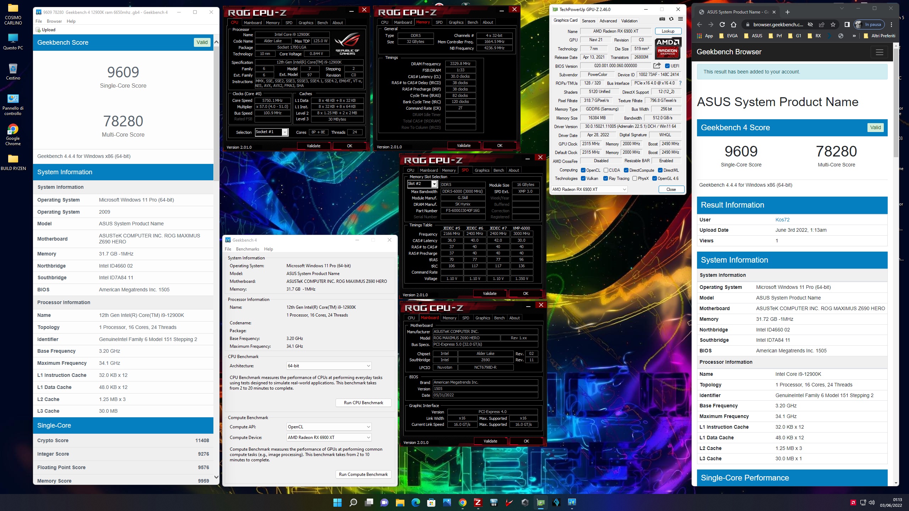Open Microsoft Edge from the taskbar

pos(415,502)
